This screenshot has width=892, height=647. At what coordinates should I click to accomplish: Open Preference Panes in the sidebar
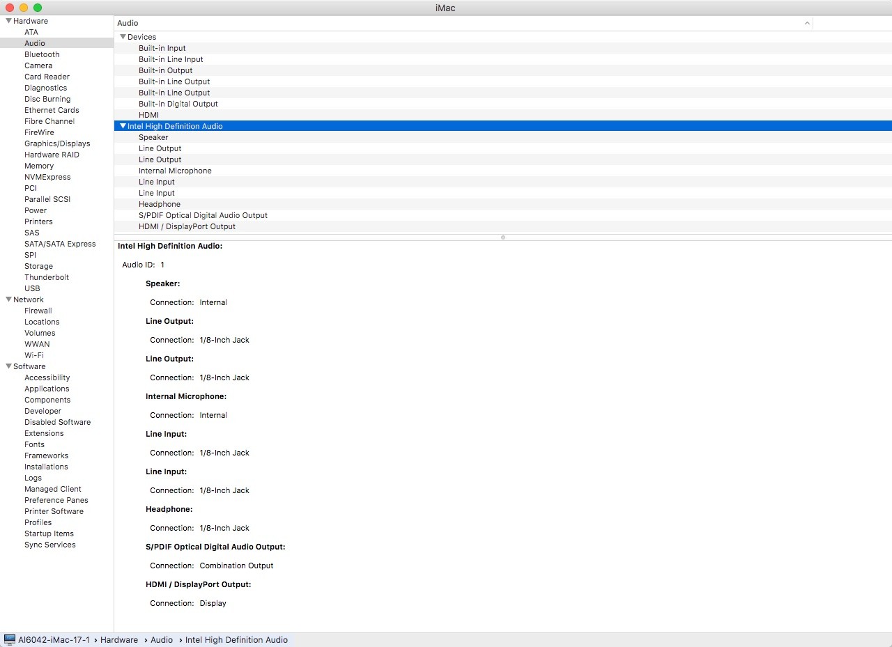click(x=56, y=500)
